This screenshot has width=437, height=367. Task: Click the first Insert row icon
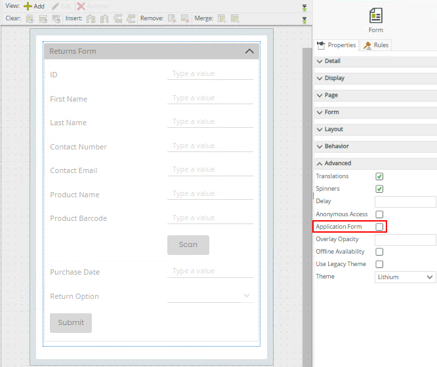tap(117, 18)
